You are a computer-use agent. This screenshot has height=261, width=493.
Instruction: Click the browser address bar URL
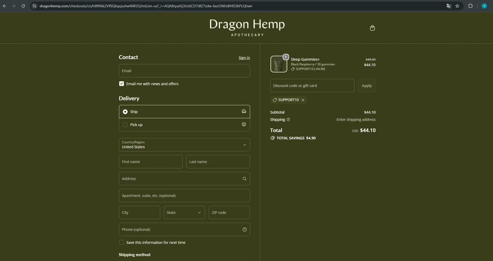(146, 6)
